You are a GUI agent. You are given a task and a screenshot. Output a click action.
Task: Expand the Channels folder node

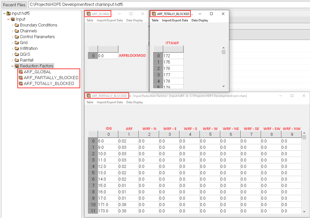[12, 31]
